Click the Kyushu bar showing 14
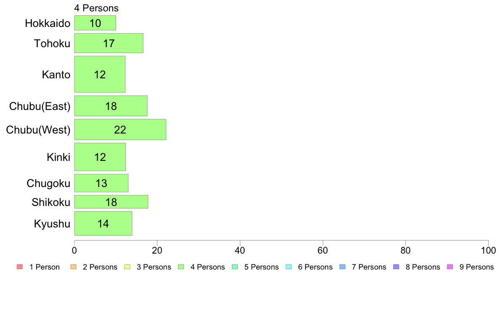 103,224
